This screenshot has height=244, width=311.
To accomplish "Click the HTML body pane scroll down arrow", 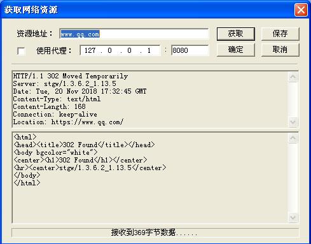I will pyautogui.click(x=293, y=217).
